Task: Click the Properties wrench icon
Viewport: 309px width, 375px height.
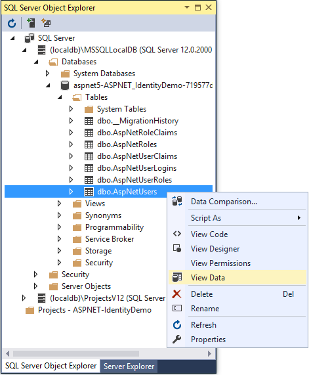Action: tap(177, 339)
